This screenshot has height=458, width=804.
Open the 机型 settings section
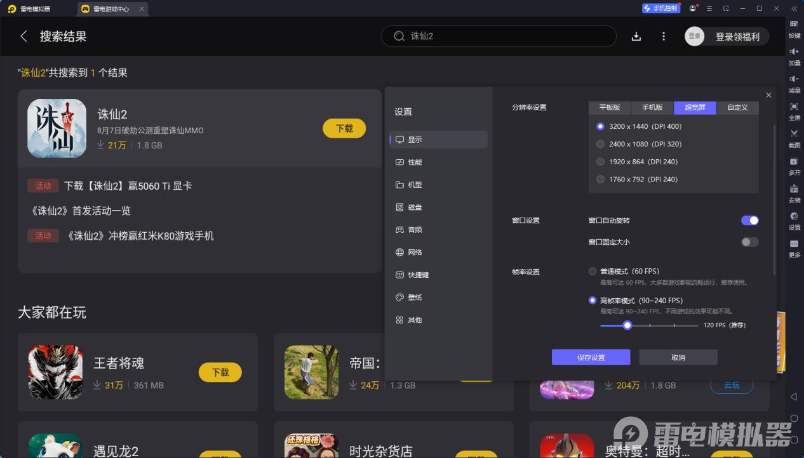click(x=439, y=185)
